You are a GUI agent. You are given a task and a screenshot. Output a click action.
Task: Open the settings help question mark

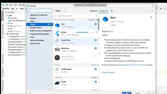(30, 93)
